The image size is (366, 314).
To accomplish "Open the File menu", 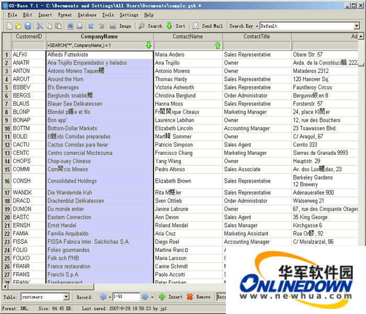I will (12, 15).
